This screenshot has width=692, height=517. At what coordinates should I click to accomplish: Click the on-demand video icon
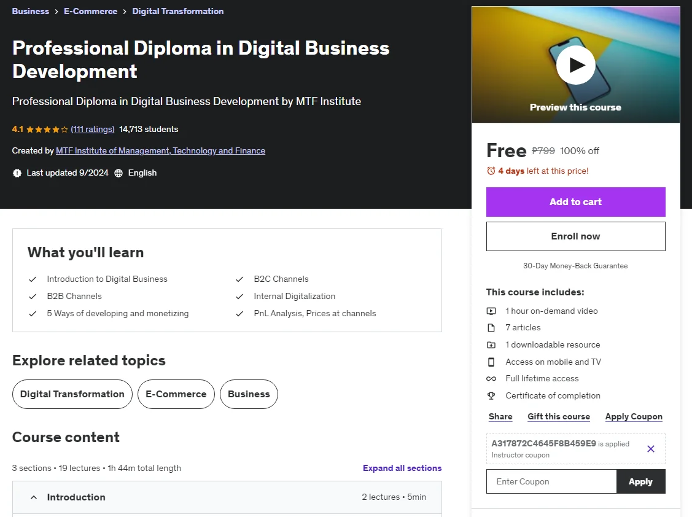(491, 311)
